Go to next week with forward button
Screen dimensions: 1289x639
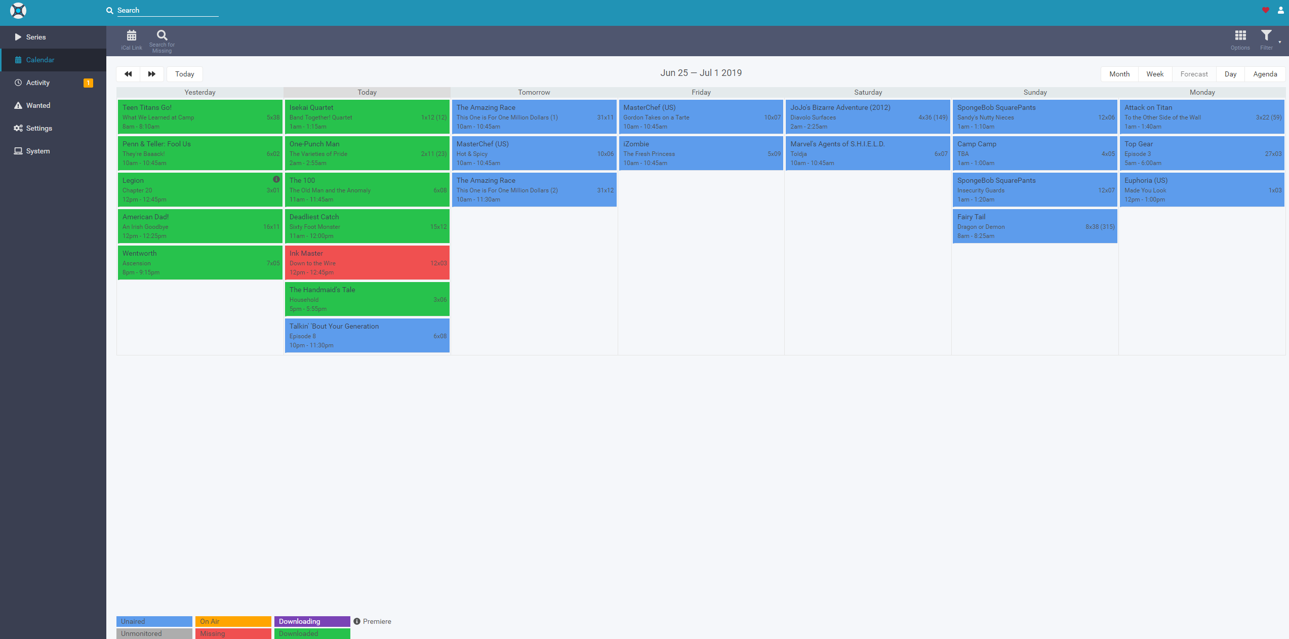(152, 74)
